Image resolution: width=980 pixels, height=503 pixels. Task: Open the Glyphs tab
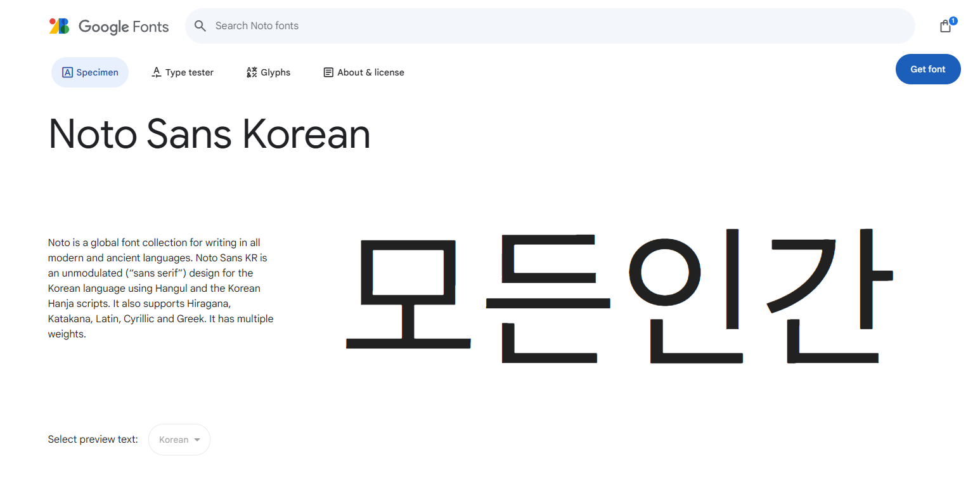point(268,72)
